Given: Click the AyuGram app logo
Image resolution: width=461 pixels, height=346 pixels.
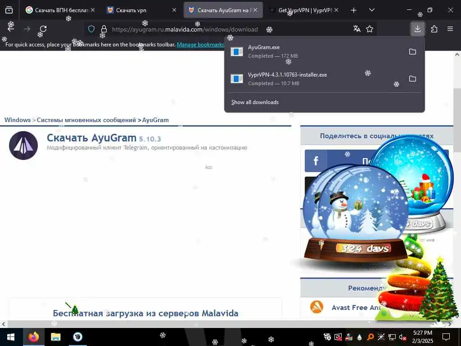Looking at the screenshot, I should [23, 146].
